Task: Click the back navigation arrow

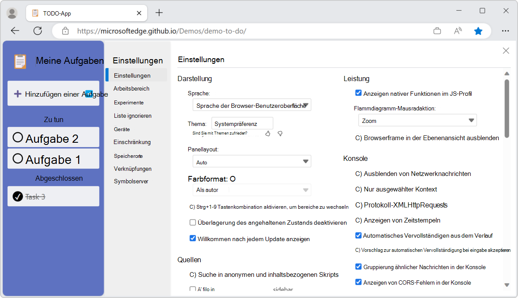Action: 15,31
